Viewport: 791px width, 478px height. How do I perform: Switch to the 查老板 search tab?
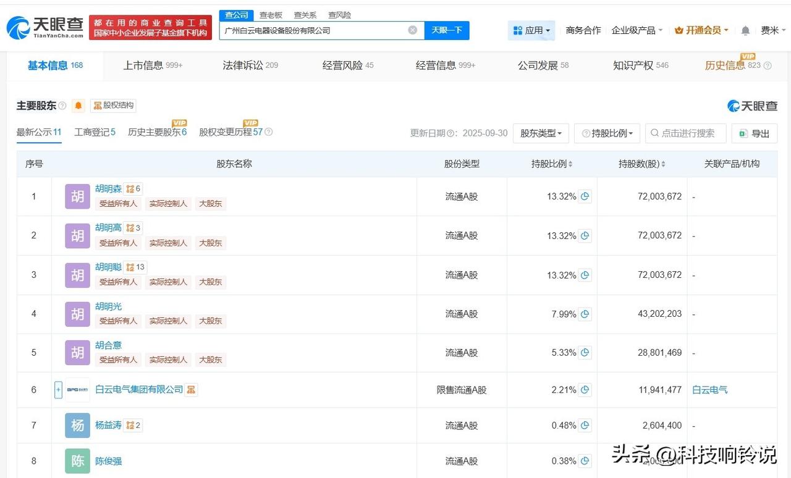(271, 15)
